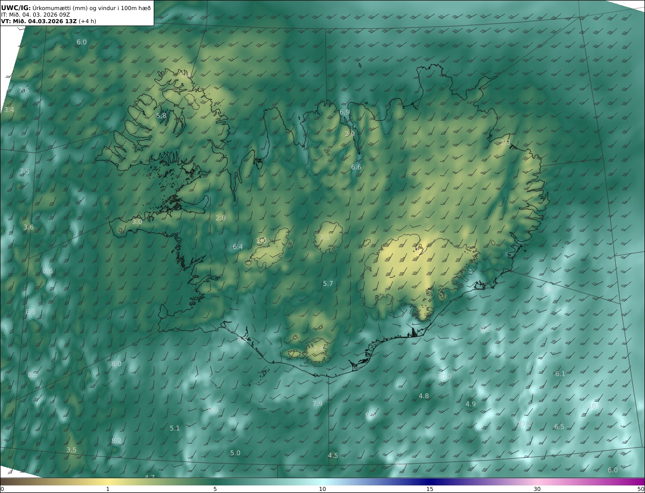Click the 8.6 value in the western sea
This screenshot has width=645, height=493.
(48, 271)
